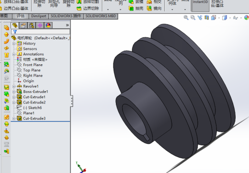Open the DisplayManager color sphere tab
The image size is (249, 173).
click(x=48, y=25)
